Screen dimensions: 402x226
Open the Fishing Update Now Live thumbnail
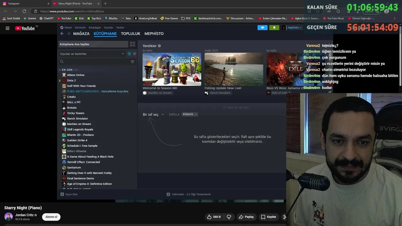coord(234,69)
